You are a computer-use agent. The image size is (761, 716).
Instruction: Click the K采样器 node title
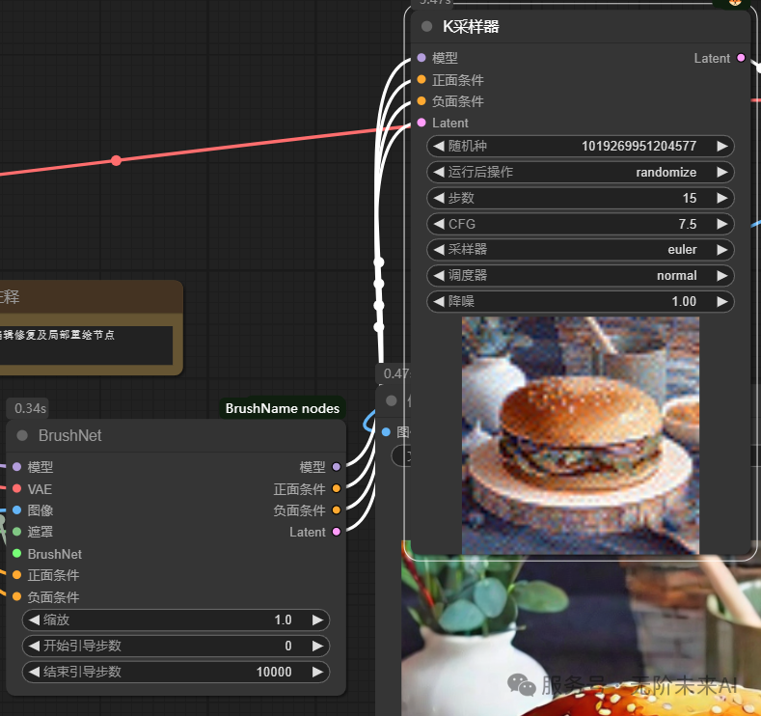point(471,26)
